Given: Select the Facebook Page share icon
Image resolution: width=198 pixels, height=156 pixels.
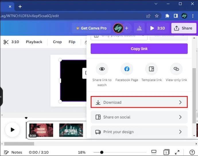Looking at the screenshot, I should [127, 69].
